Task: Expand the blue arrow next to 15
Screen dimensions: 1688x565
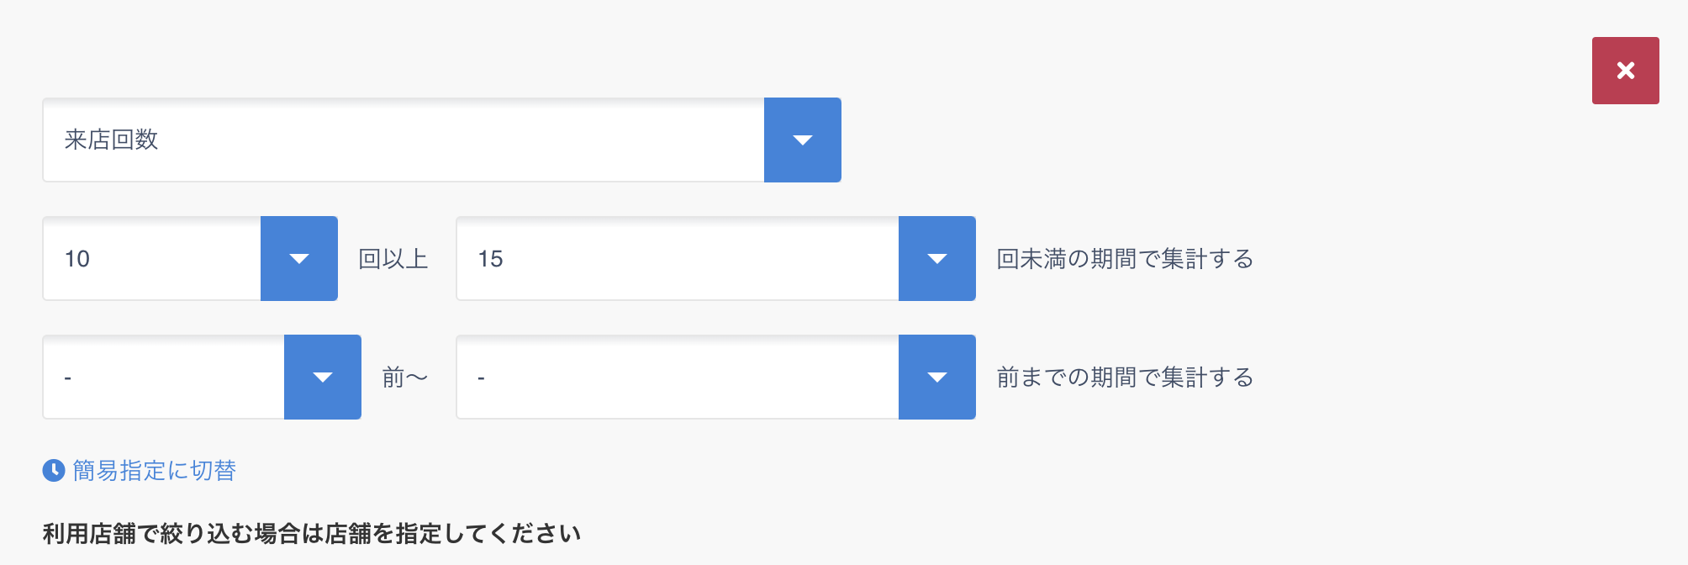Action: pyautogui.click(x=937, y=258)
